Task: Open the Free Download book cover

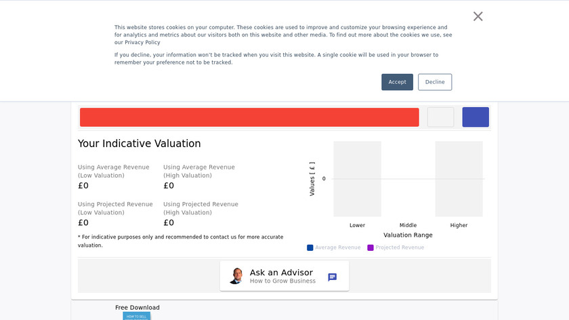Action: tap(136, 316)
